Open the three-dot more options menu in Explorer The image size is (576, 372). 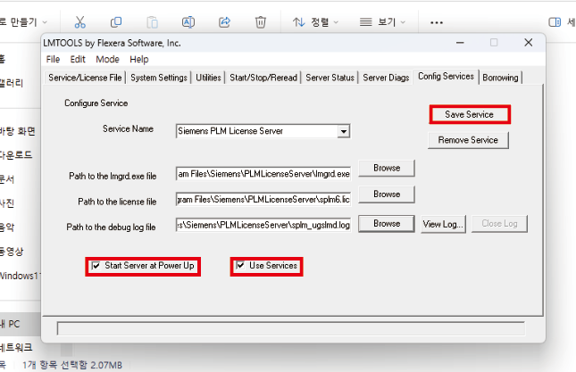click(x=437, y=22)
